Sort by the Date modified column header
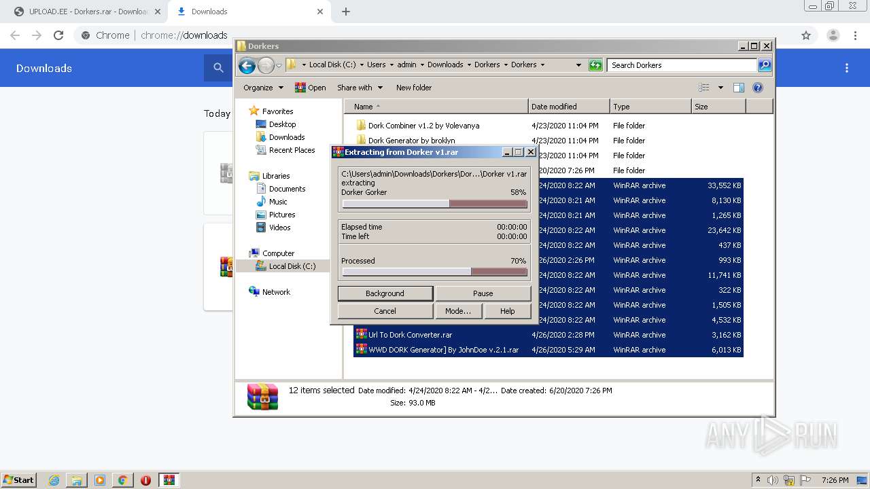 click(x=569, y=107)
